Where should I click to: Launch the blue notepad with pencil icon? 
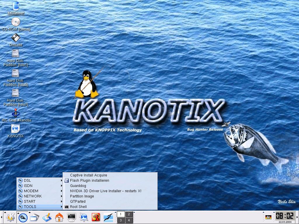(x=47, y=218)
